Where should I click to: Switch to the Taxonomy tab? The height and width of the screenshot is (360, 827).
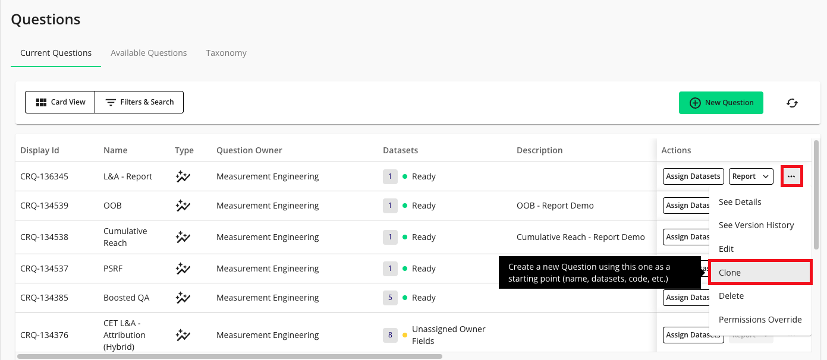tap(226, 53)
